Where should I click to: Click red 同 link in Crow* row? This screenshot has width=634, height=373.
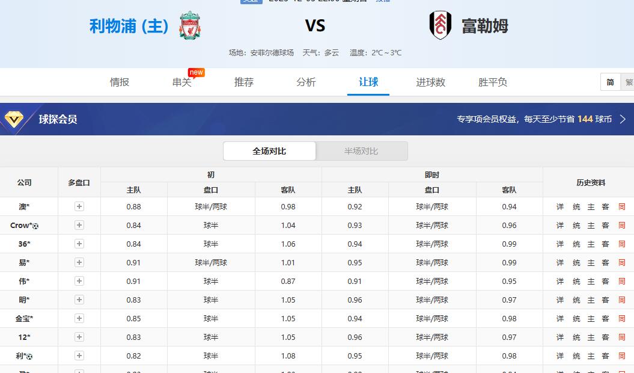click(x=622, y=226)
